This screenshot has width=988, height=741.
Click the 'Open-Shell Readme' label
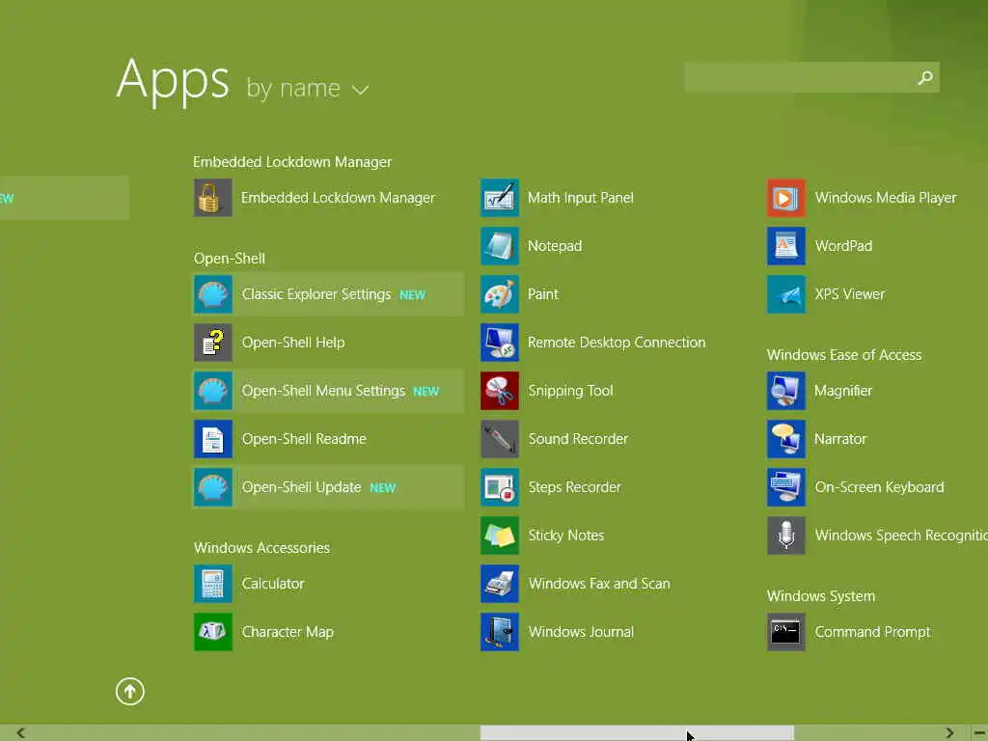point(304,439)
